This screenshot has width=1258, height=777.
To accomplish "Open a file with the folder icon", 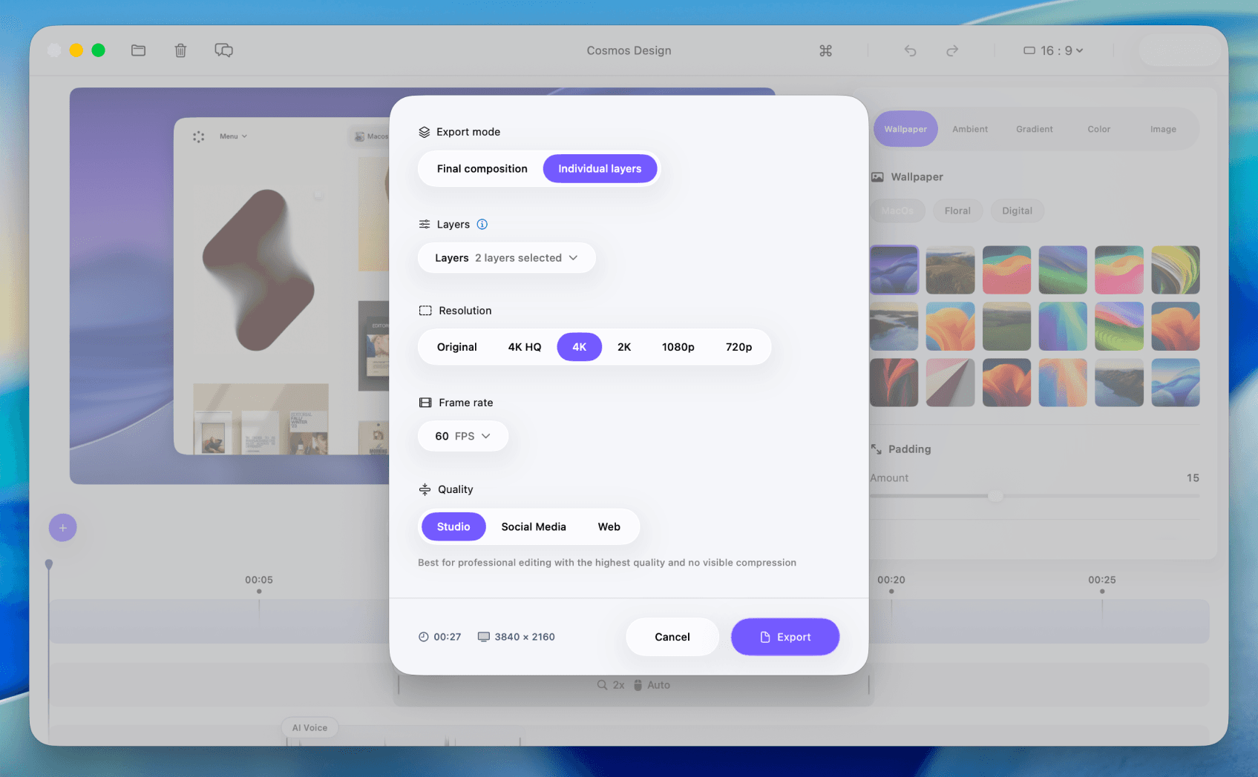I will tap(138, 50).
